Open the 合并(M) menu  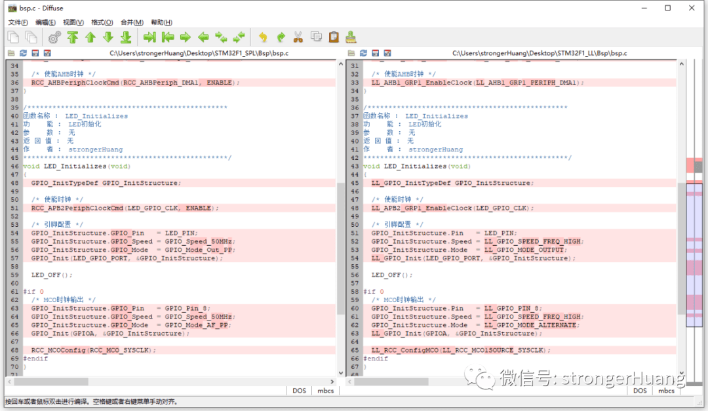tap(132, 22)
